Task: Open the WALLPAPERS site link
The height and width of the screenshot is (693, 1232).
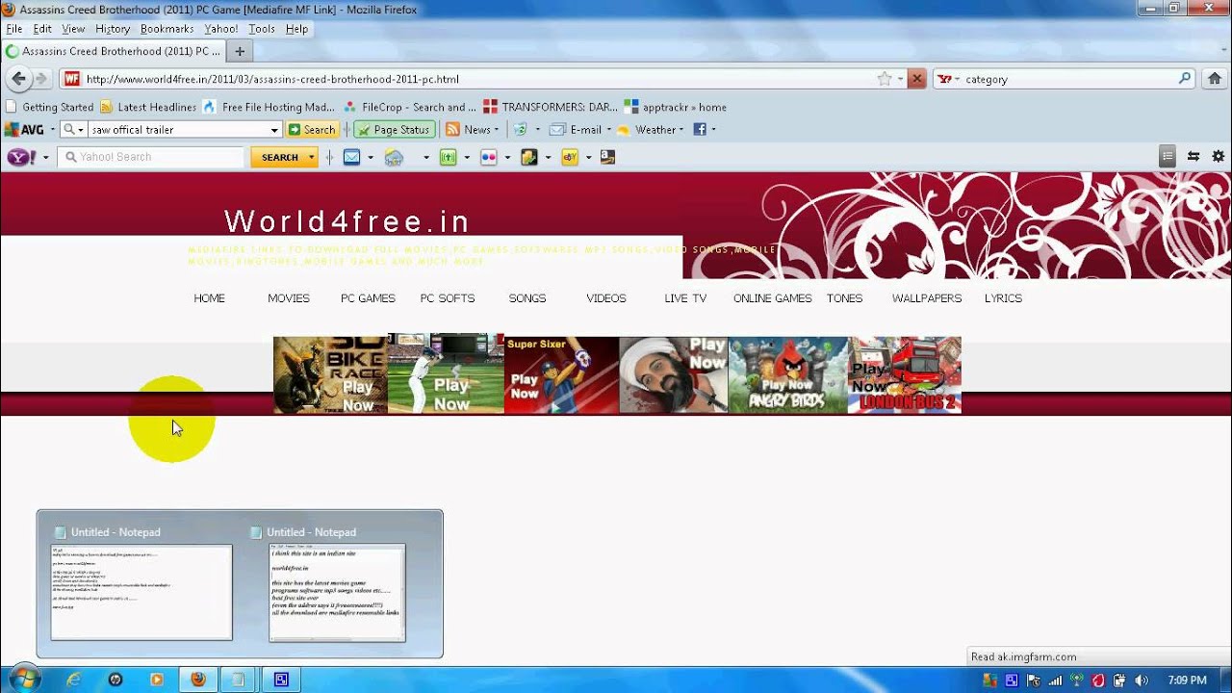Action: pyautogui.click(x=927, y=298)
